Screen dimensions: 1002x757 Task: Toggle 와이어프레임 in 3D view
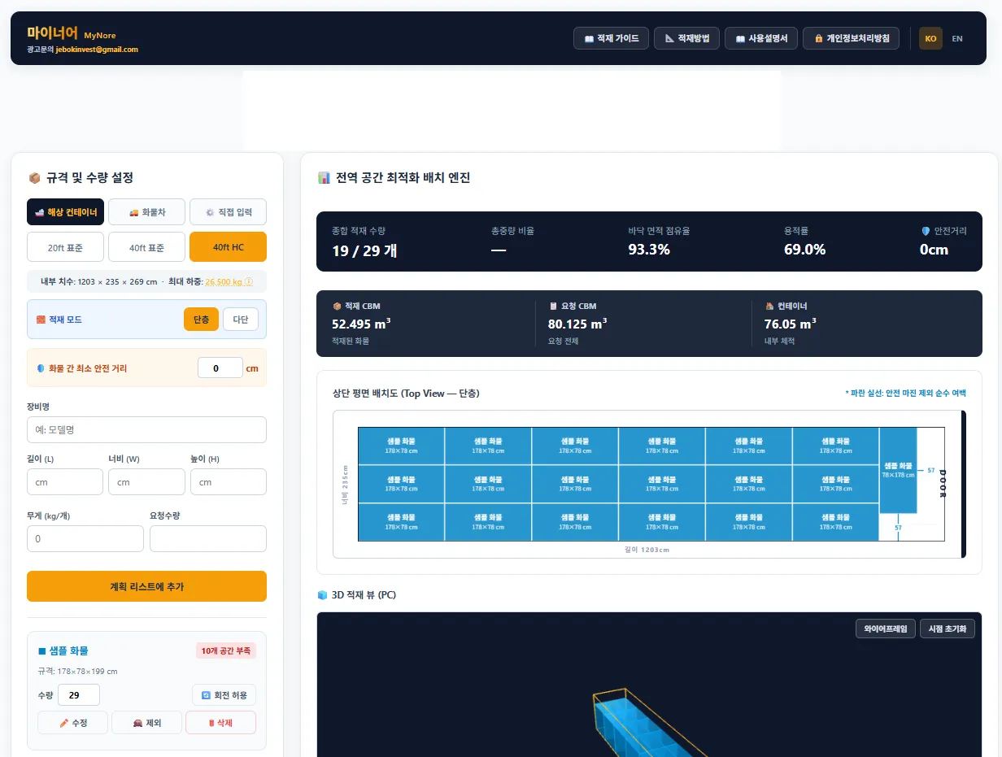pos(886,629)
